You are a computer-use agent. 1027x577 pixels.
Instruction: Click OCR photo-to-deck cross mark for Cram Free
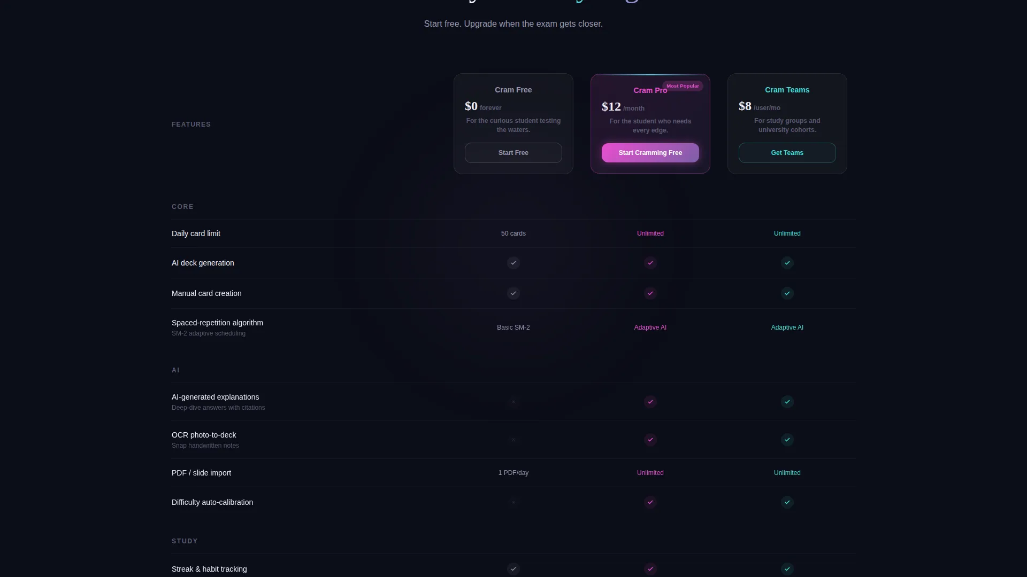pyautogui.click(x=513, y=440)
